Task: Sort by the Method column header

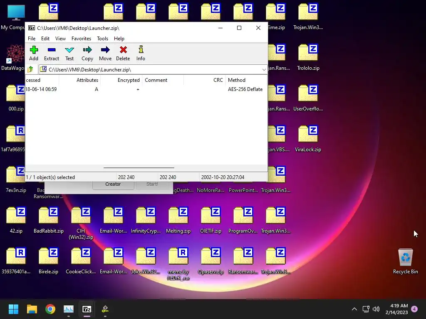Action: (x=246, y=80)
